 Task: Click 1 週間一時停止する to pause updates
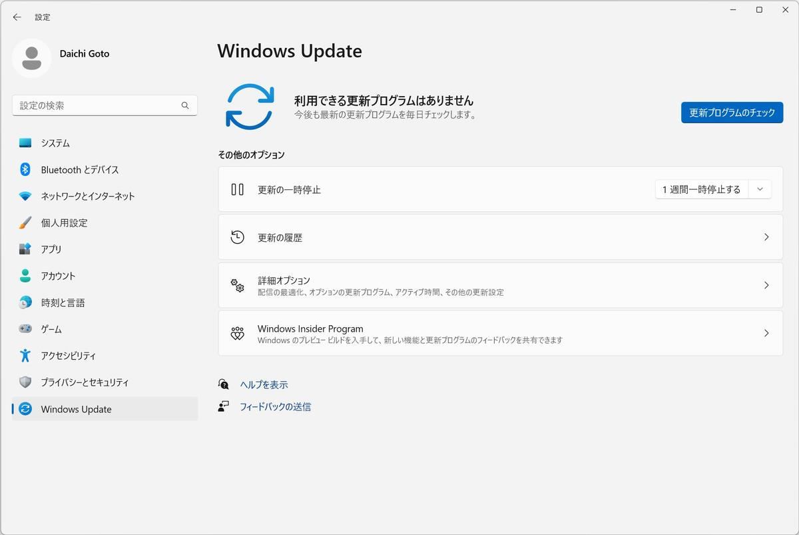[x=701, y=189]
